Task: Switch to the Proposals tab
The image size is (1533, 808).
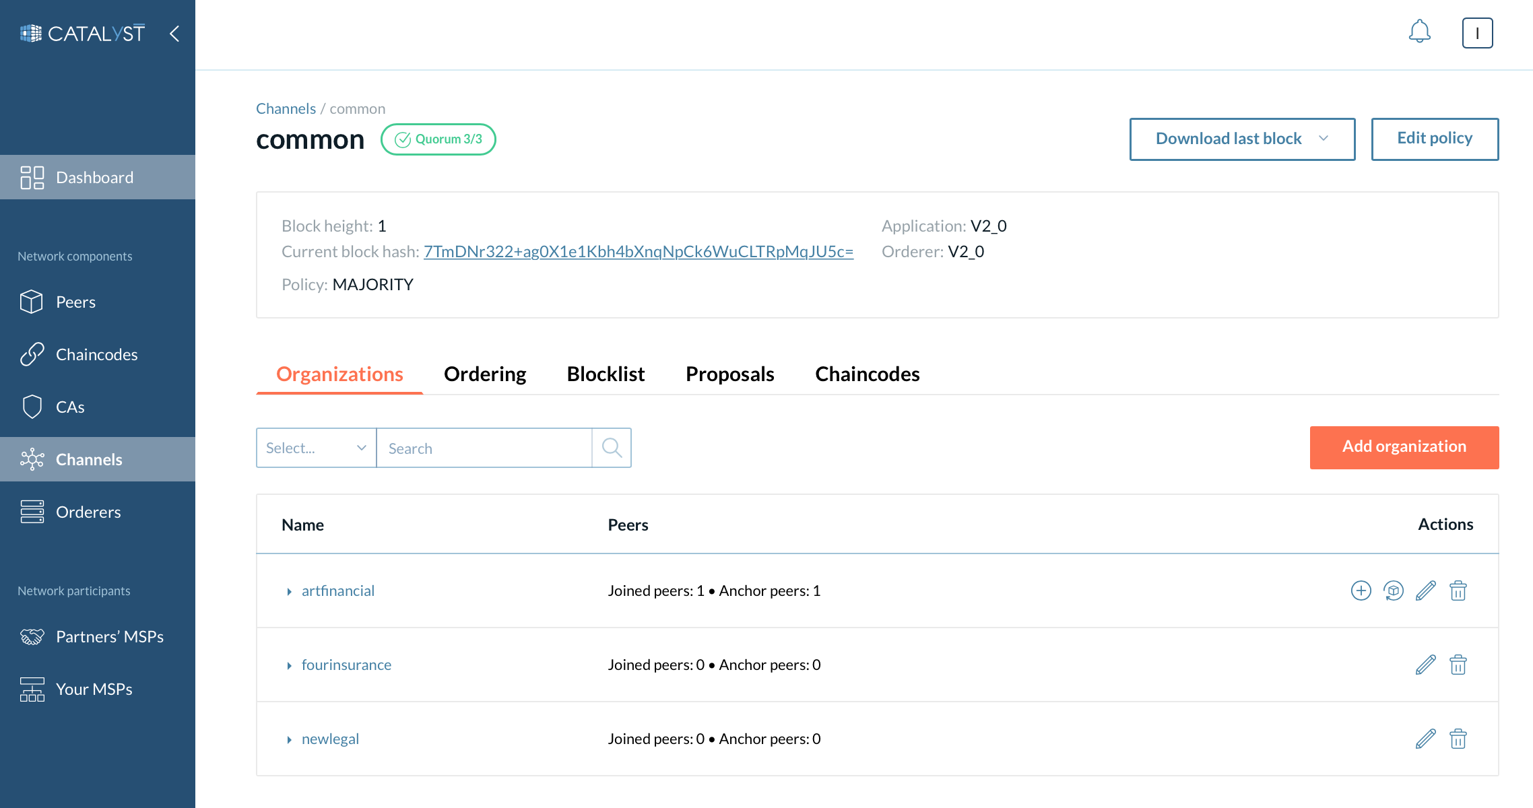Action: [x=729, y=374]
